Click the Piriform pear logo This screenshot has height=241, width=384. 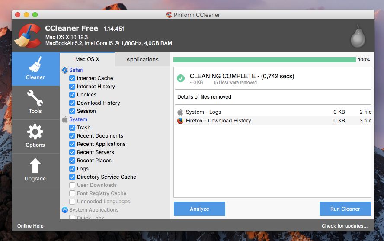[358, 37]
